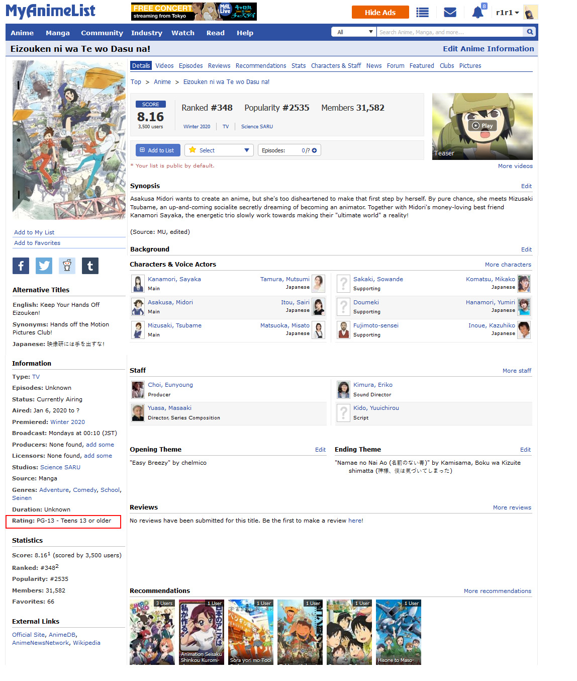Open the first recommendation thumbnail with 3 Users
This screenshot has height=681, width=577.
pyautogui.click(x=152, y=632)
